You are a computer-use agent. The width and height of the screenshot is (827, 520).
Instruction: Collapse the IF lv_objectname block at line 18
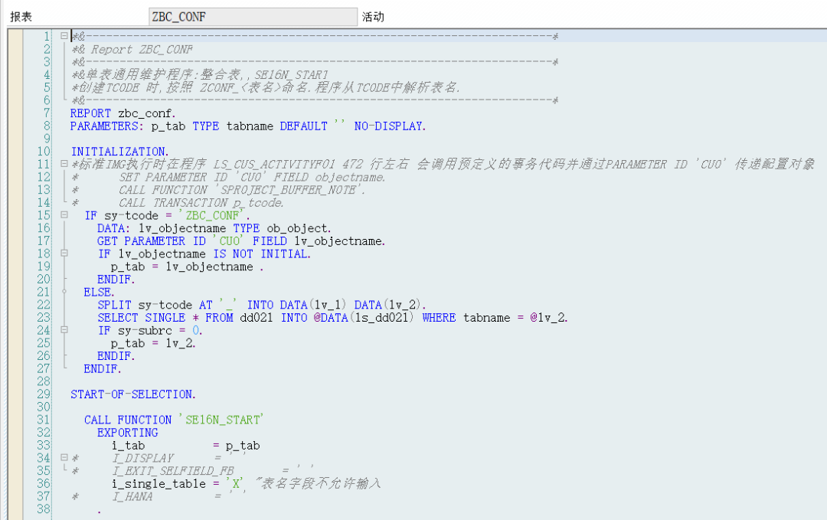click(64, 253)
